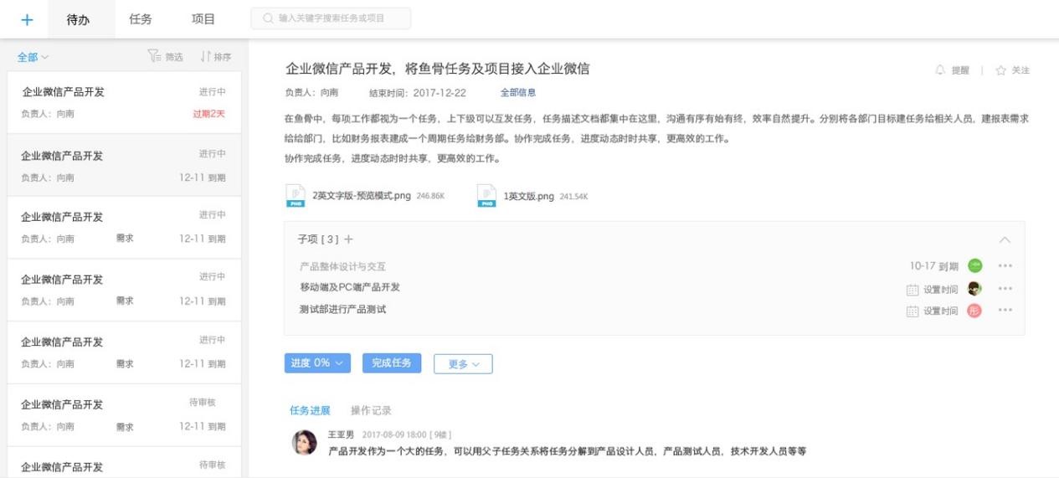Image resolution: width=1059 pixels, height=478 pixels.
Task: Select the task card marked 过期2天
Action: [x=124, y=102]
